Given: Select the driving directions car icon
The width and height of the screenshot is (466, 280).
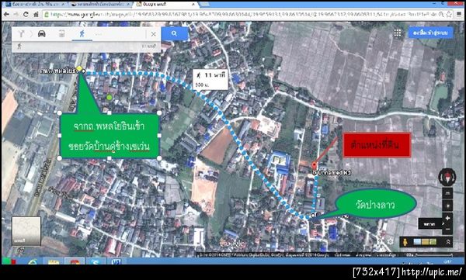Looking at the screenshot, I should 42,33.
